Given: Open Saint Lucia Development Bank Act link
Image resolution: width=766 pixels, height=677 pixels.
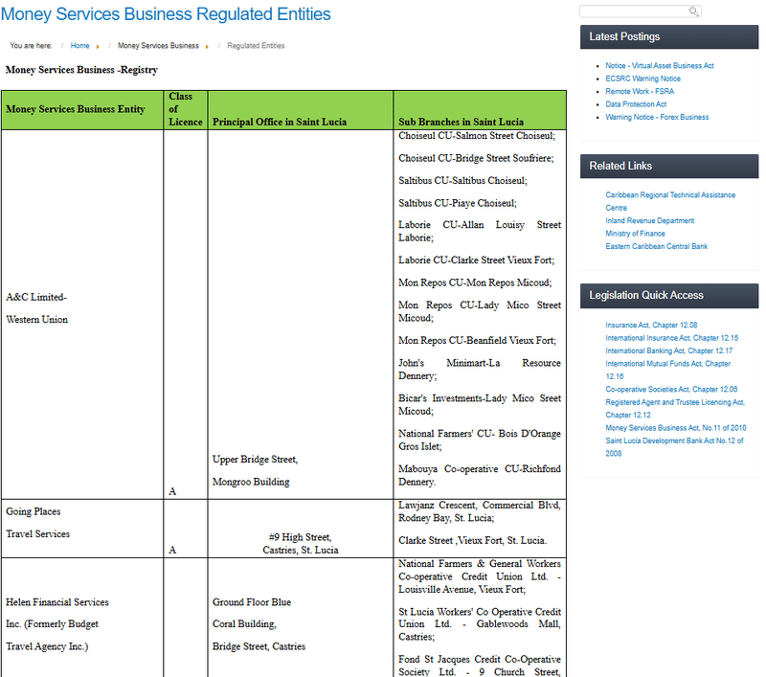Looking at the screenshot, I should click(674, 447).
